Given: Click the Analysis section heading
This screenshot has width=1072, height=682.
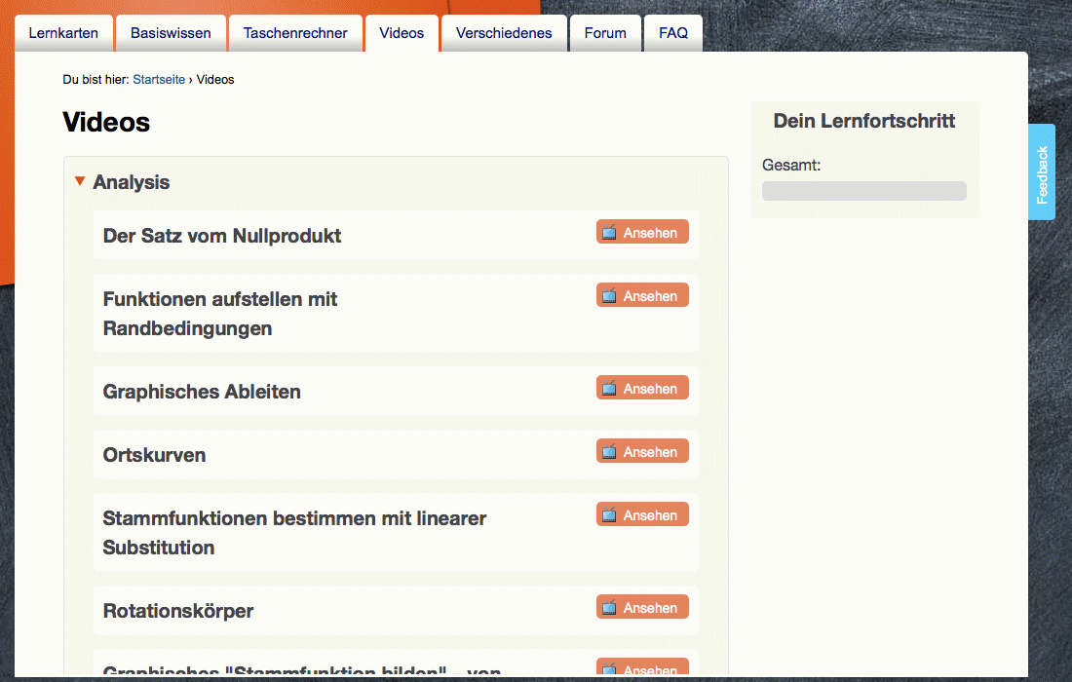Looking at the screenshot, I should point(132,182).
